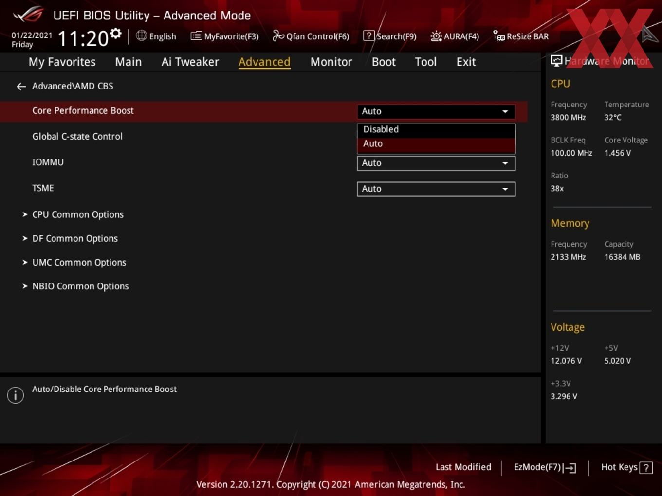Expand NBIO Common Options
The width and height of the screenshot is (662, 496).
(x=80, y=286)
